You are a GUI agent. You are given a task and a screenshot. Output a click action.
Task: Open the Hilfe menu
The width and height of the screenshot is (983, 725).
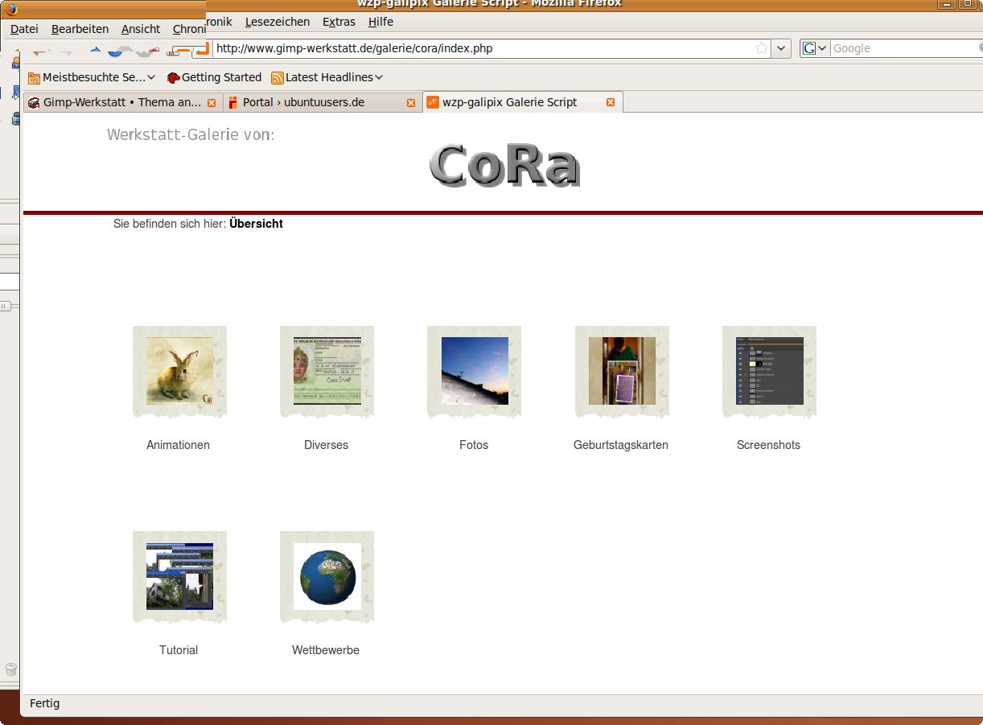[x=380, y=22]
